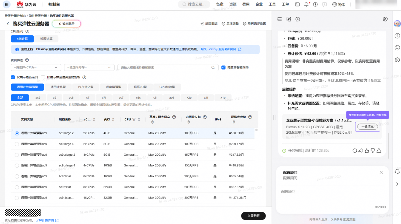Filter by the c7t series tab
Image resolution: width=401 pixels, height=224 pixels.
104,97
